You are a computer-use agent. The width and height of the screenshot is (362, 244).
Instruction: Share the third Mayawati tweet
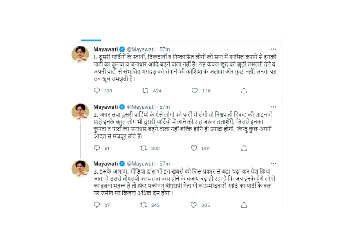coord(244,205)
